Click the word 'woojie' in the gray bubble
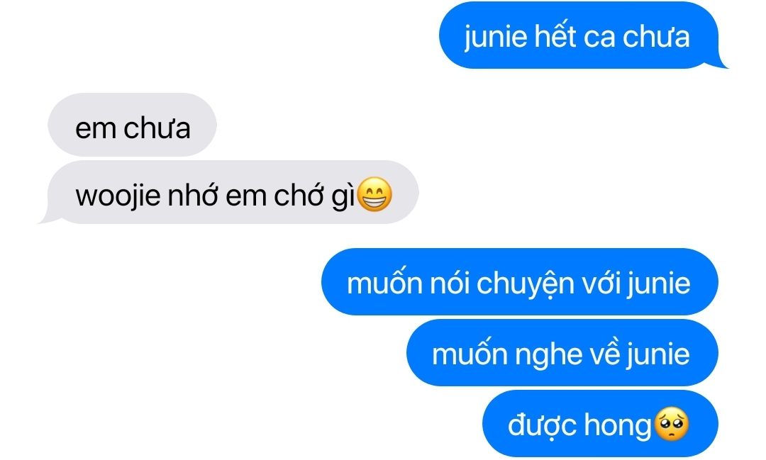This screenshot has height=460, width=766. click(x=118, y=196)
